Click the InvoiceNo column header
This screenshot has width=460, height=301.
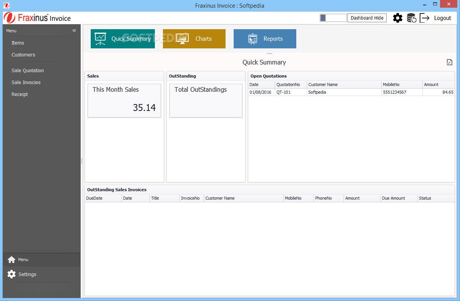(x=191, y=198)
